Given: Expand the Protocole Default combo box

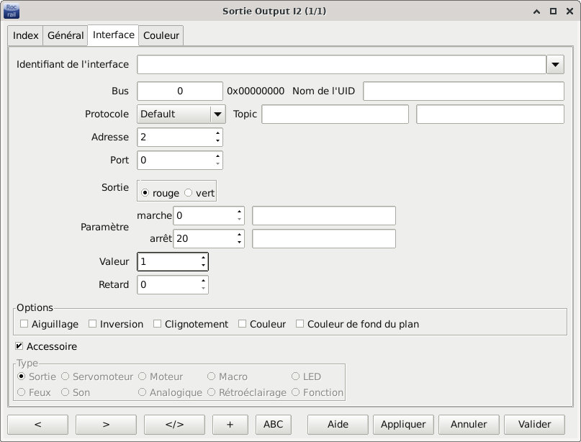Looking at the screenshot, I should (x=217, y=114).
